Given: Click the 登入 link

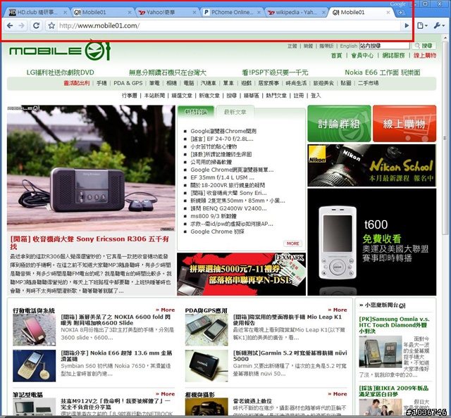Looking at the screenshot, I should [x=316, y=96].
